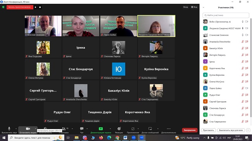
Task: Open the reactions icon
Action: pos(119,129)
